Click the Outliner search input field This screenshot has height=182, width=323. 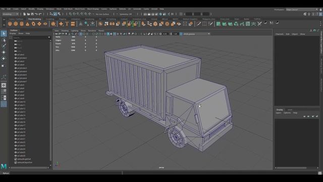(30, 37)
